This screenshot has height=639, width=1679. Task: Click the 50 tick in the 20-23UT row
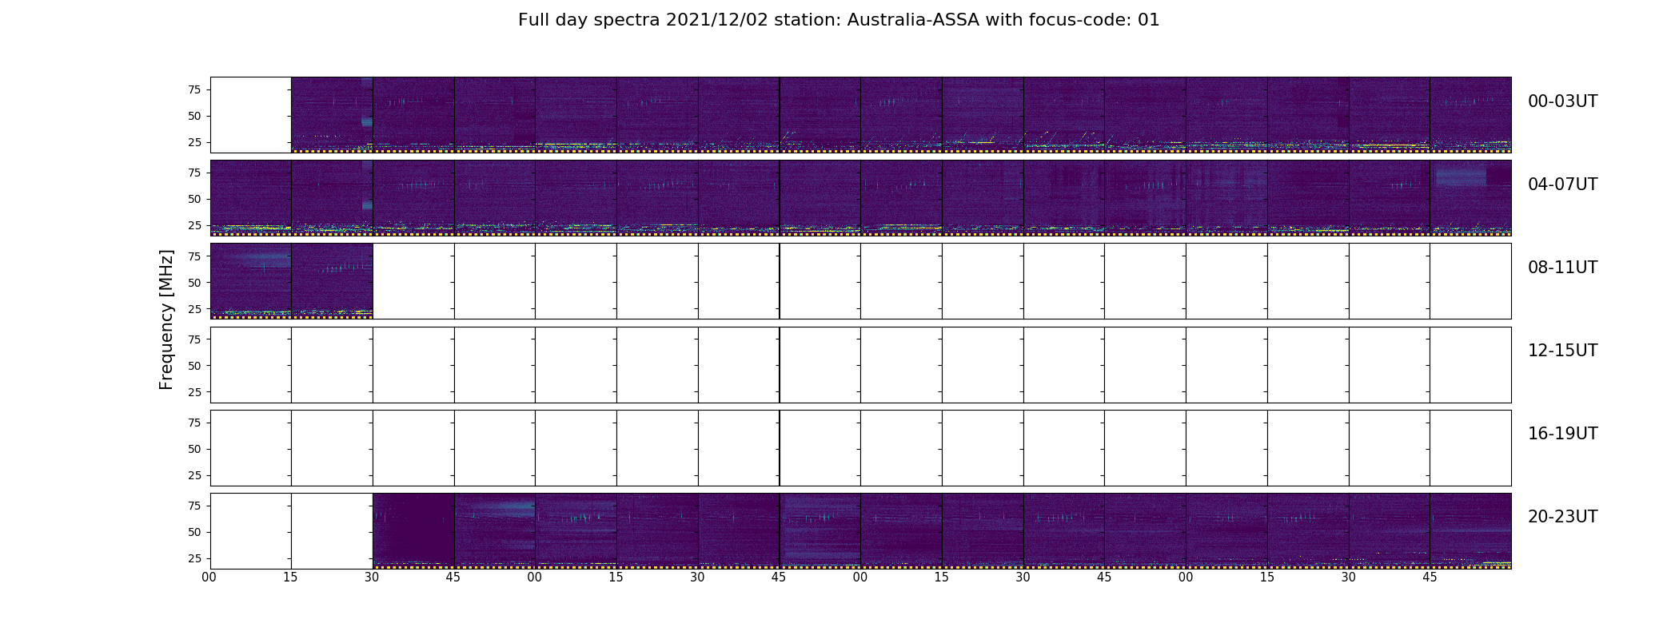[194, 533]
